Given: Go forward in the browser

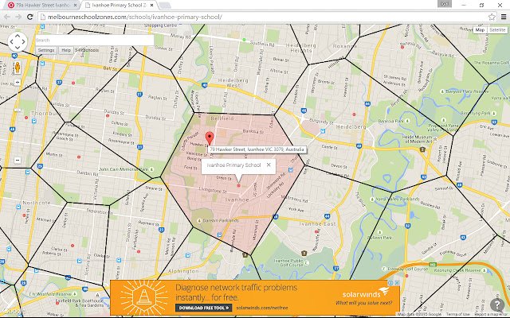Looking at the screenshot, I should pyautogui.click(x=18, y=17).
